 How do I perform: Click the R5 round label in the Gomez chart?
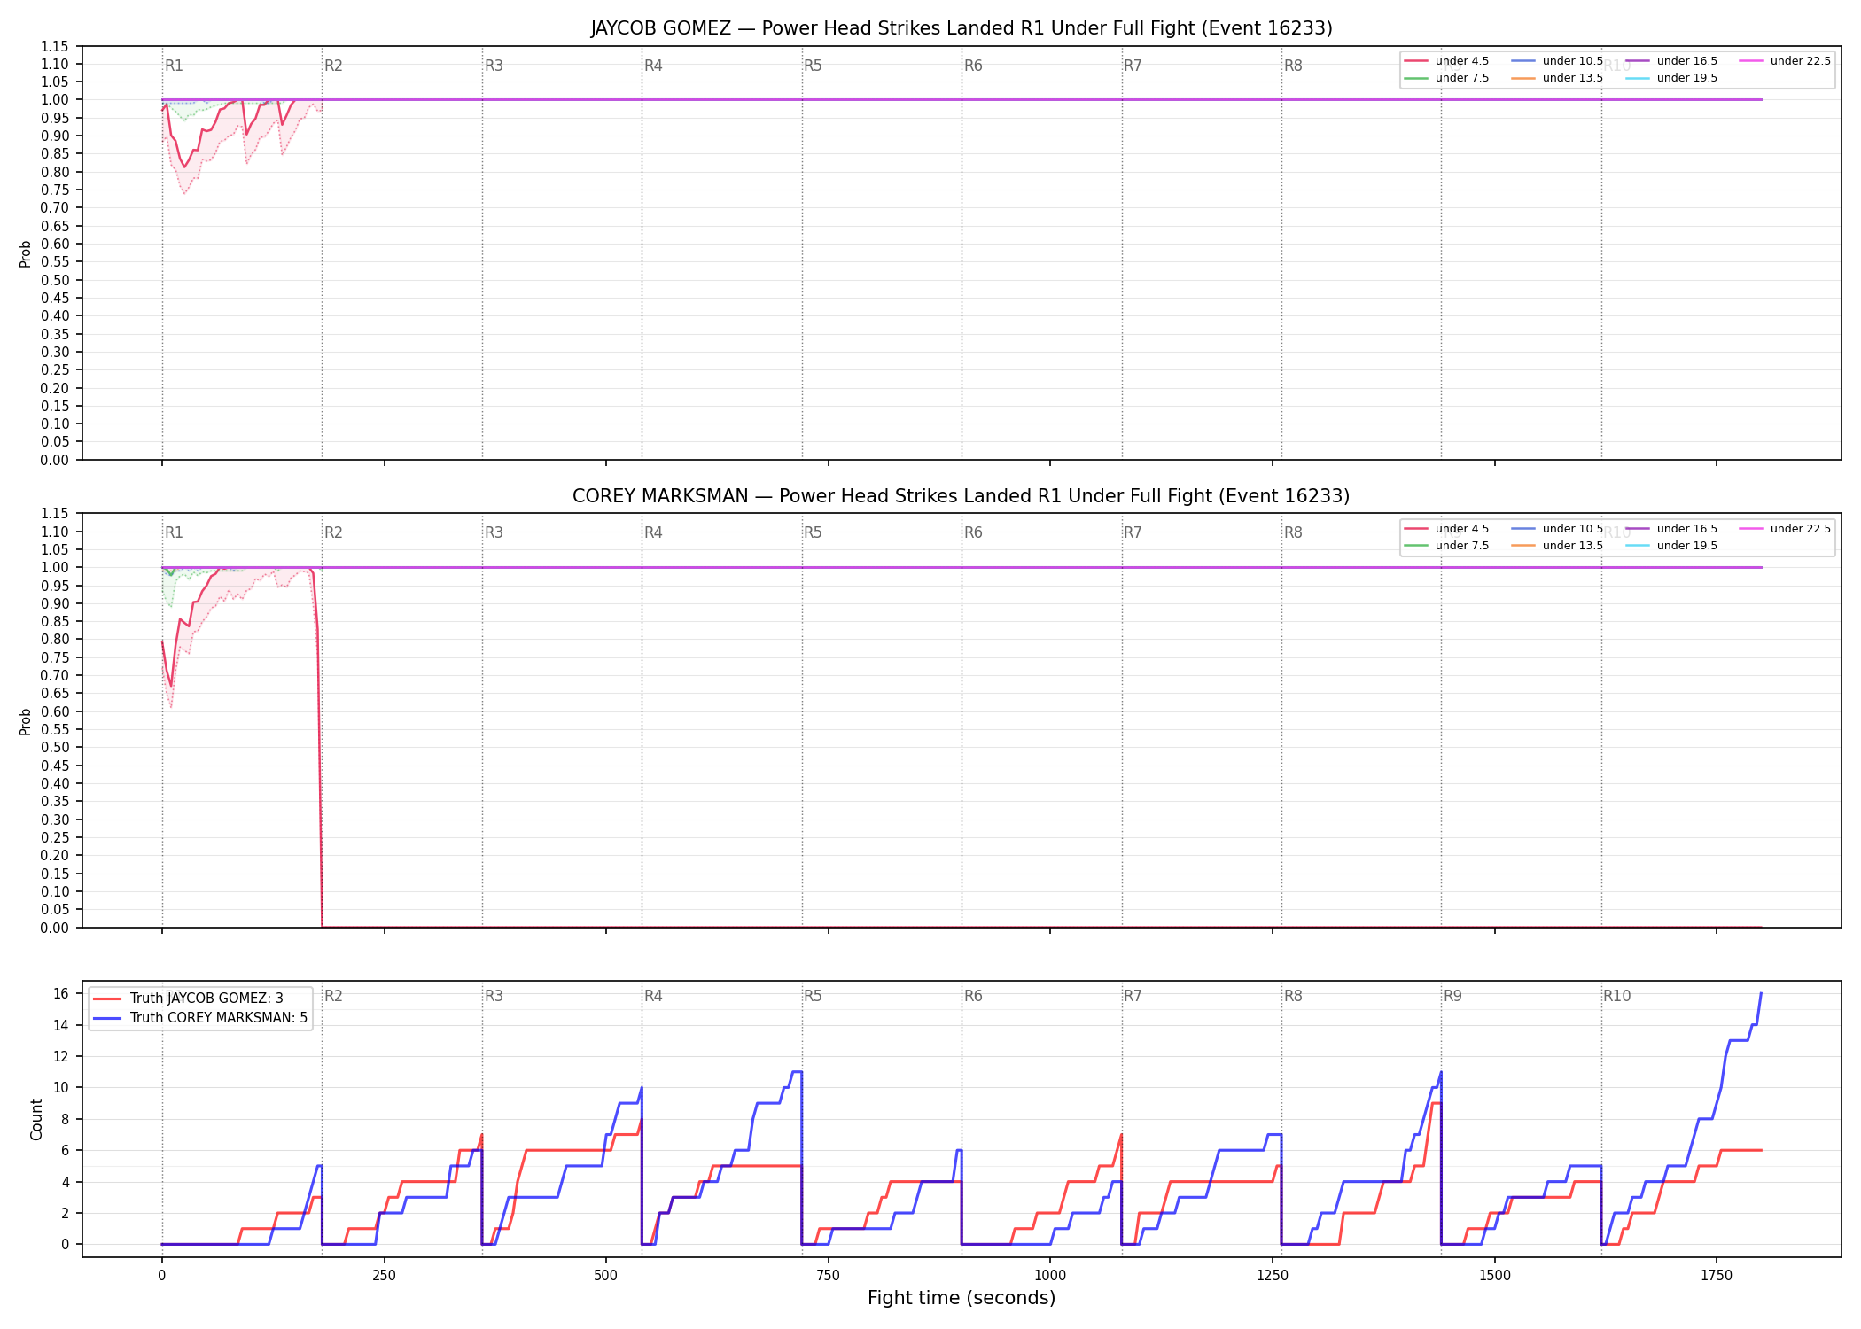tap(813, 66)
